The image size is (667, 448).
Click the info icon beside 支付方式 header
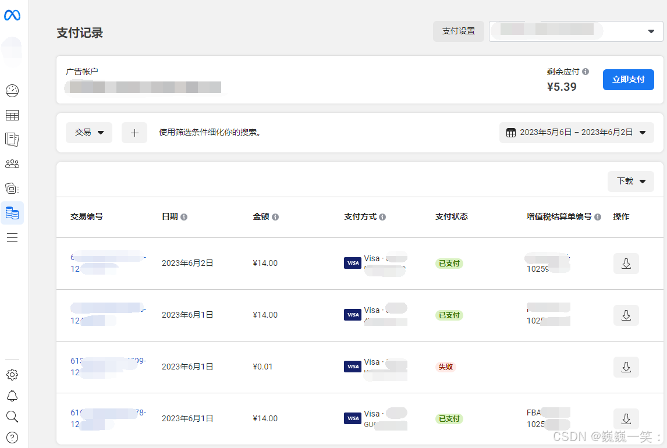382,217
